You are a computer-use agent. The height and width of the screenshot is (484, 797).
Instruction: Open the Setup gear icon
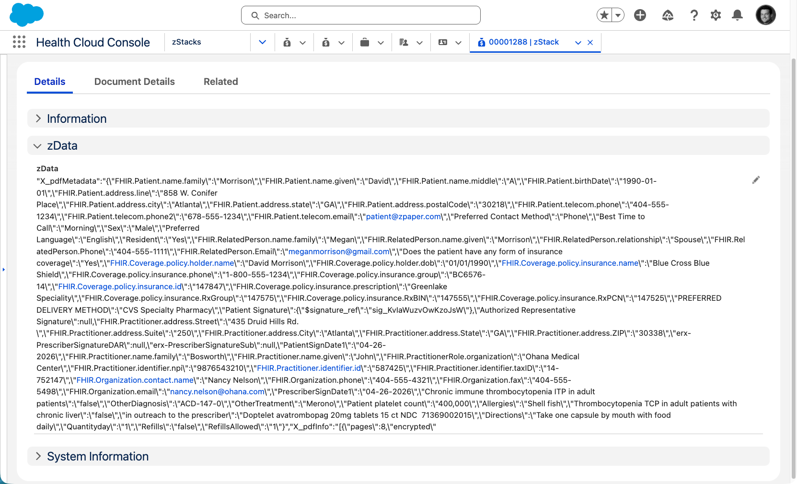pyautogui.click(x=716, y=15)
